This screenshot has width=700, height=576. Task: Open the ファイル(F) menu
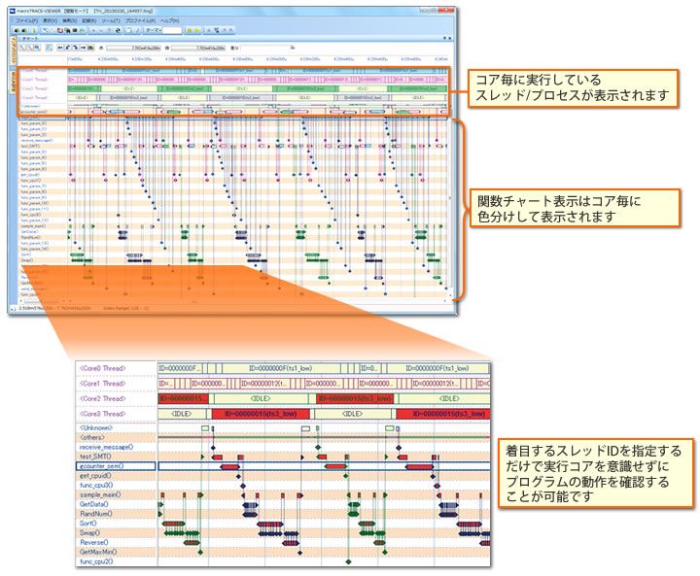tap(26, 21)
